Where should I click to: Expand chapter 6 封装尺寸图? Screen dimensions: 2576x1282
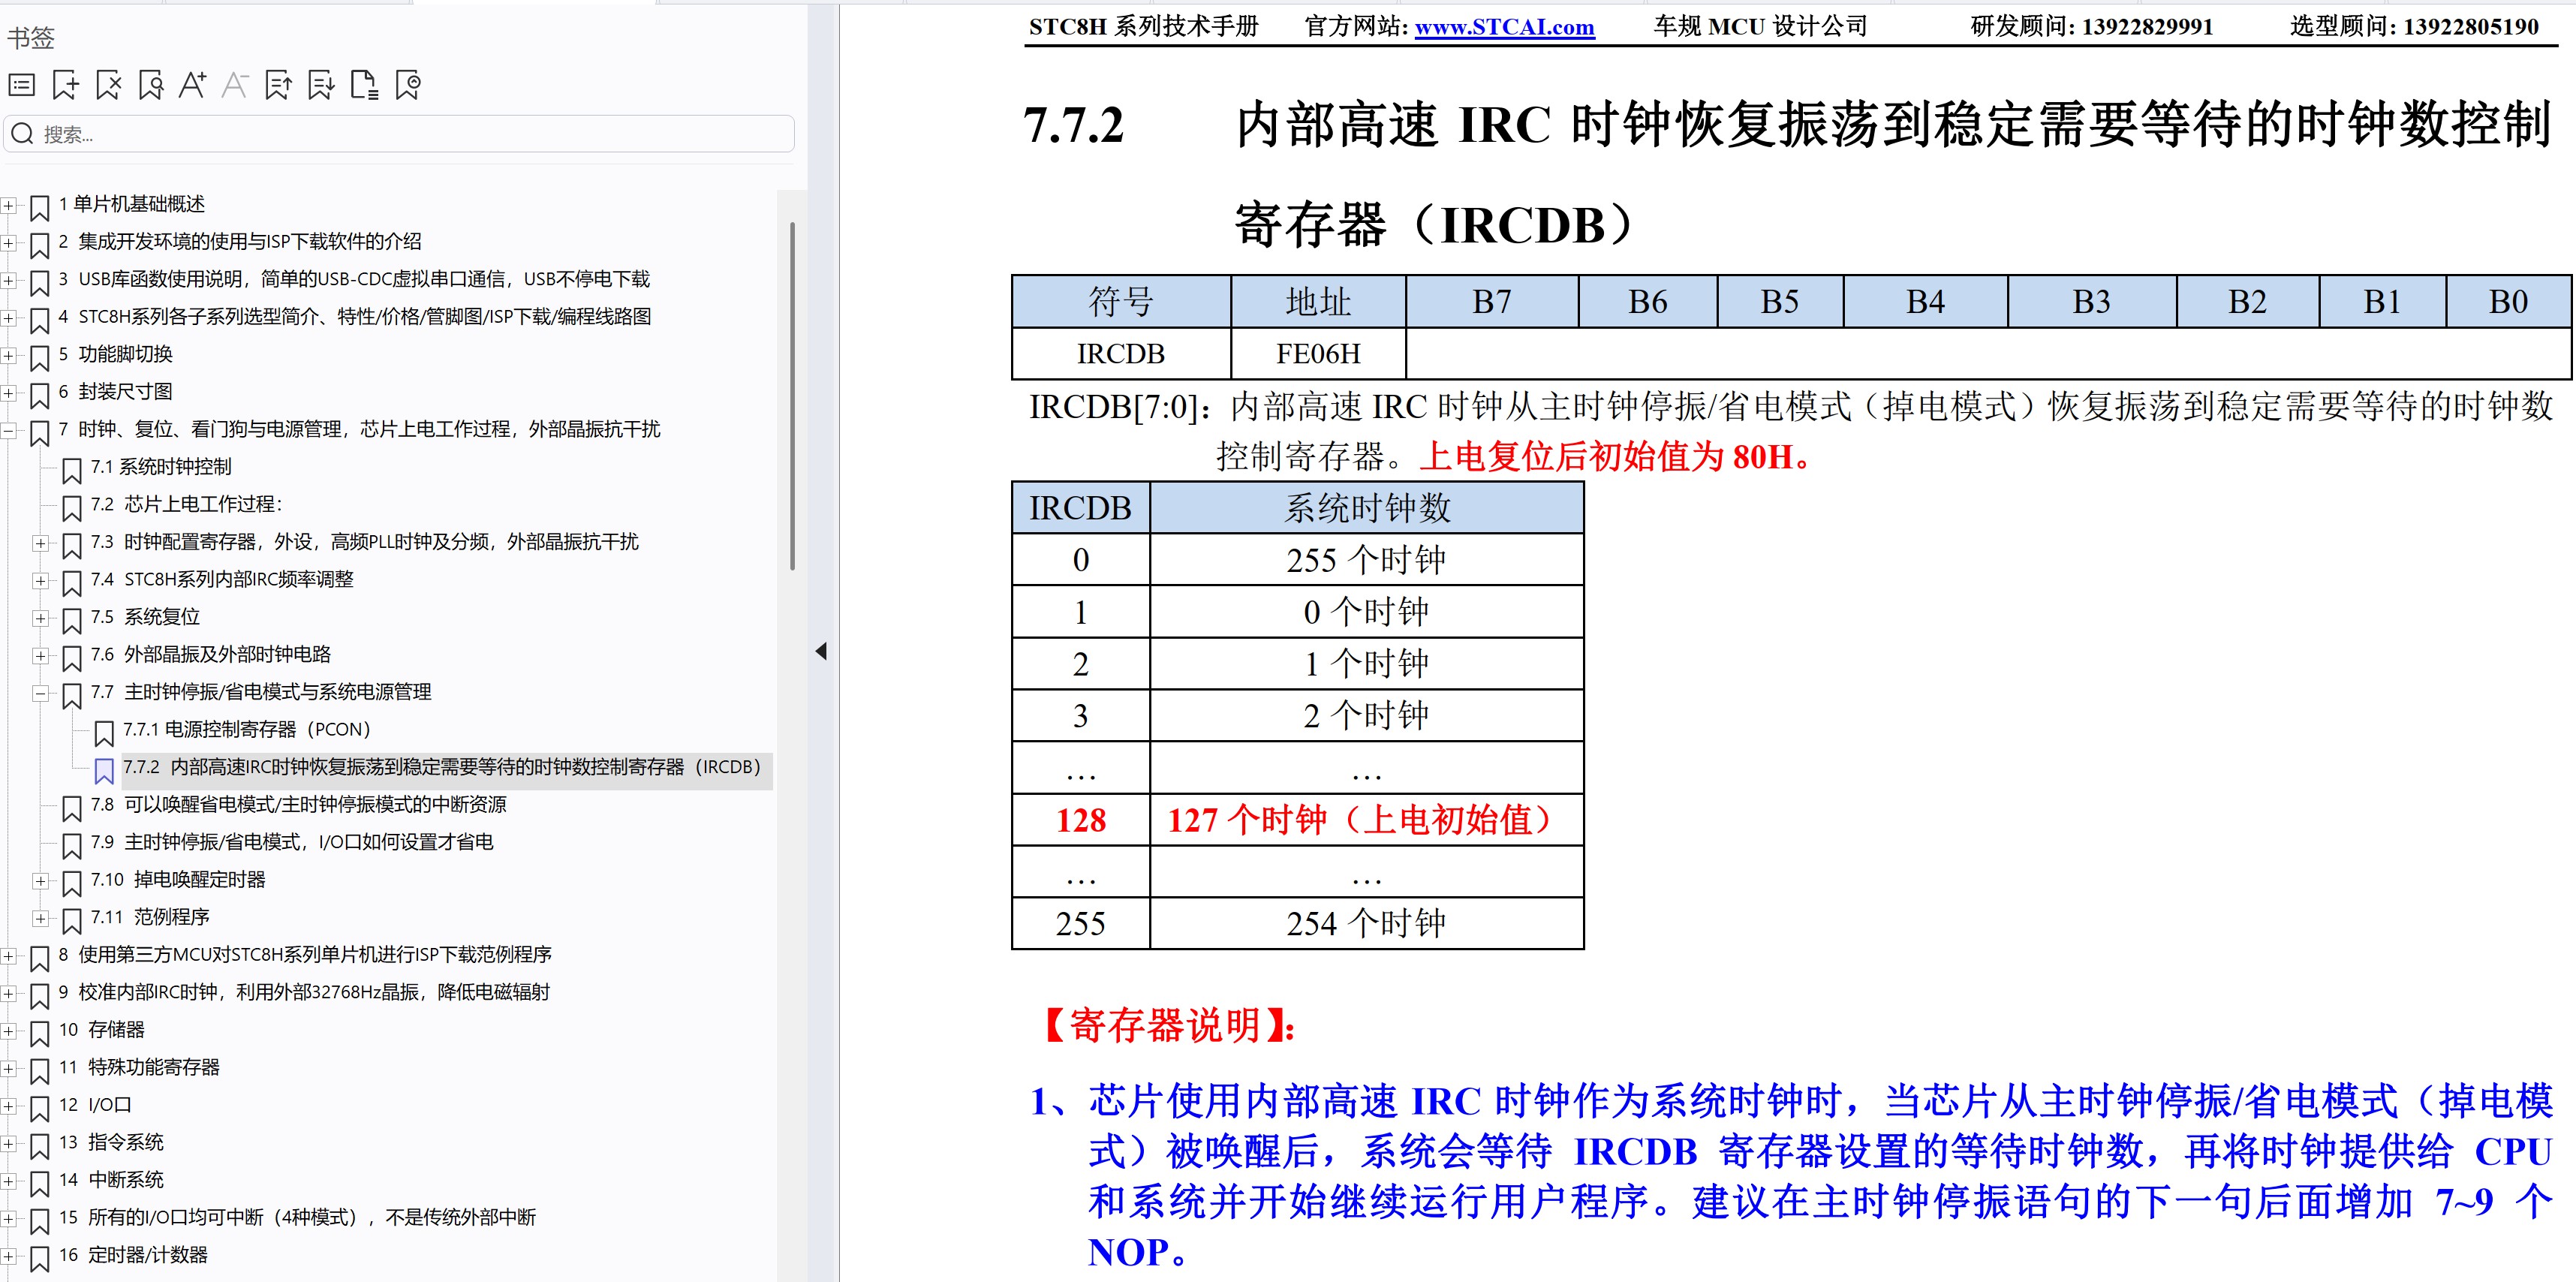pyautogui.click(x=9, y=393)
